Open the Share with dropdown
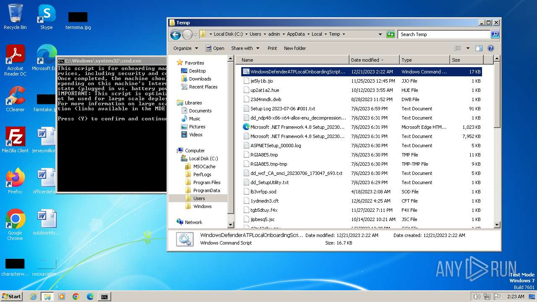 245,48
